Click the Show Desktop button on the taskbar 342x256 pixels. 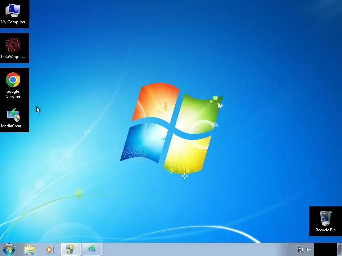(x=340, y=249)
